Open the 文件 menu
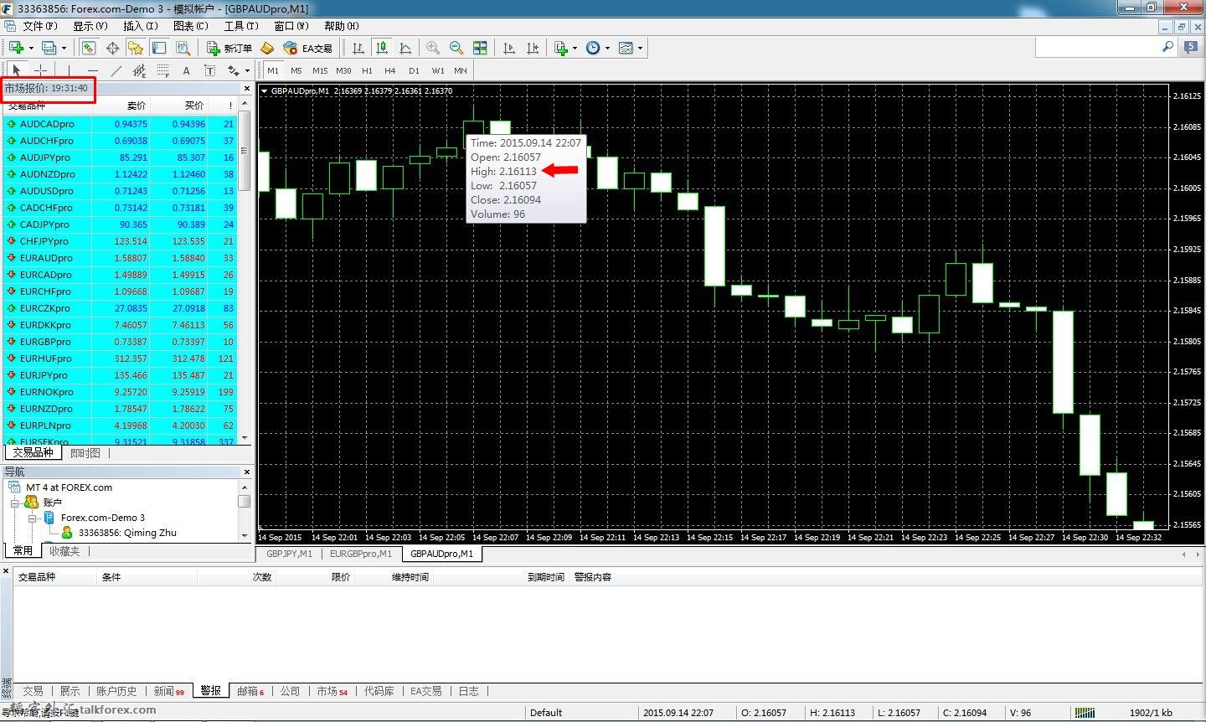The height and width of the screenshot is (722, 1206). 39,26
